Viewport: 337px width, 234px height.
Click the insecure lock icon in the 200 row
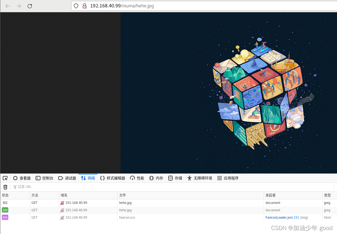point(62,210)
